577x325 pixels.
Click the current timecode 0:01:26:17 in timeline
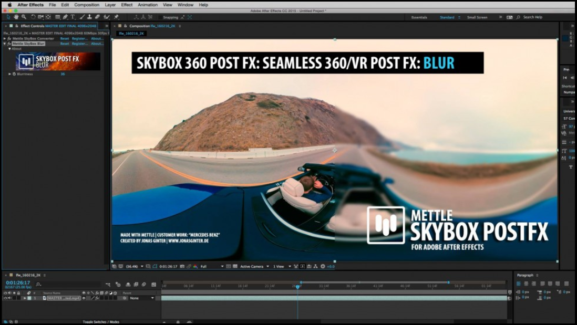pyautogui.click(x=18, y=282)
